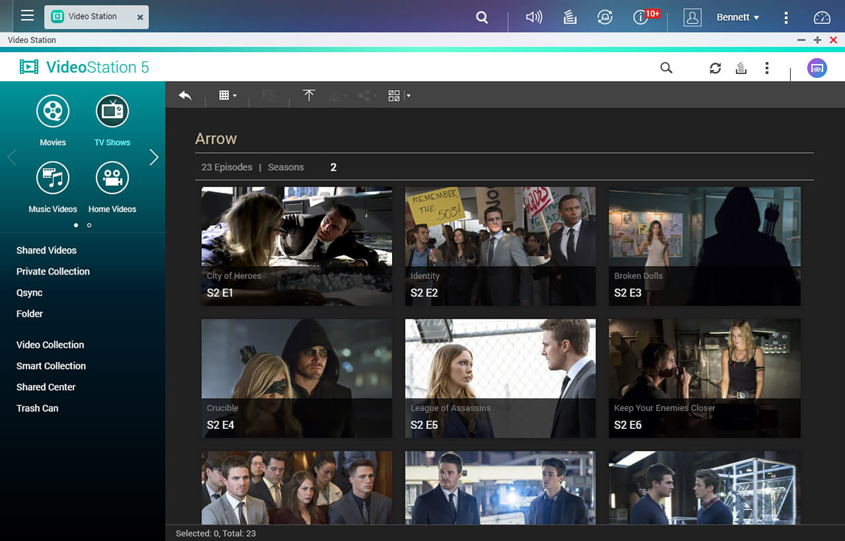Open Broken Dolls S2 E3 thumbnail
The image size is (845, 541).
click(704, 246)
